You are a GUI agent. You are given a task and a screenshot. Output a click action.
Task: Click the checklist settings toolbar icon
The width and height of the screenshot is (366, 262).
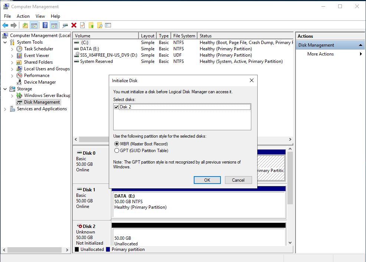pos(108,25)
